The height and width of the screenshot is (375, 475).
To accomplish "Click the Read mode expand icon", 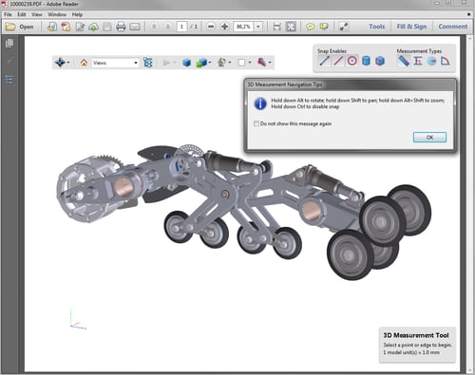I will pyautogui.click(x=344, y=27).
